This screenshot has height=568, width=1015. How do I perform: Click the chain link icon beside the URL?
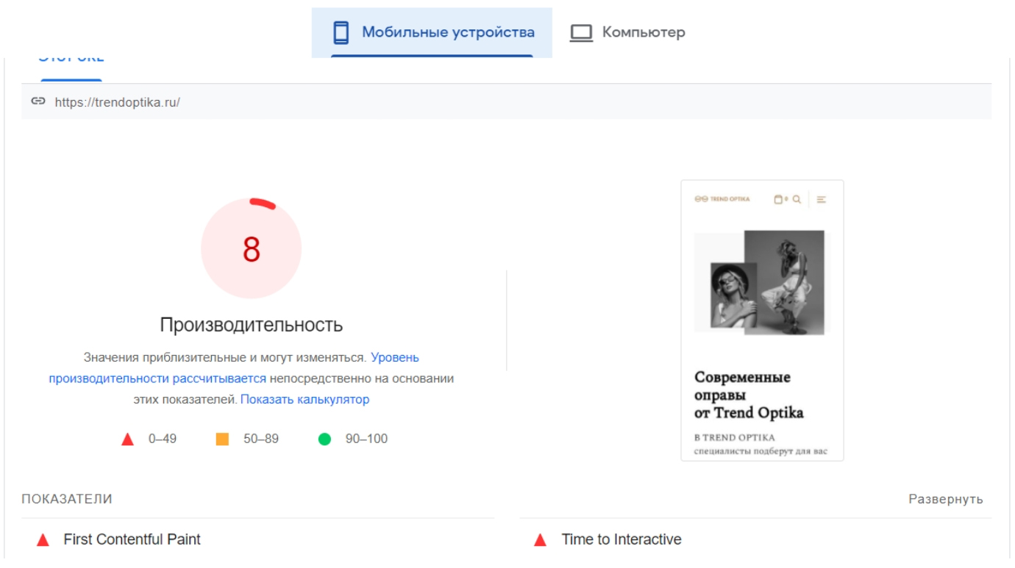38,101
